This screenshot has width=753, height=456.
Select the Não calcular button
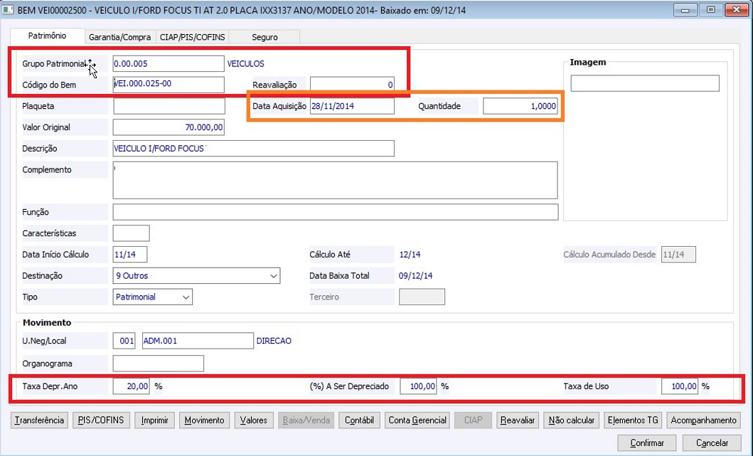(571, 420)
